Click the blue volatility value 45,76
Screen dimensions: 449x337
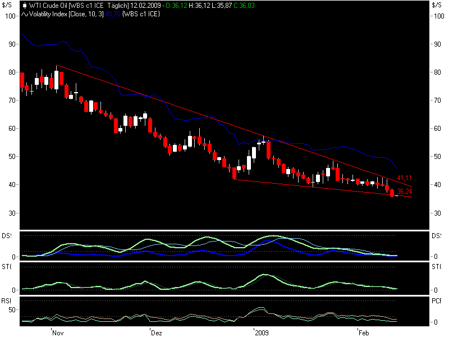coord(113,14)
